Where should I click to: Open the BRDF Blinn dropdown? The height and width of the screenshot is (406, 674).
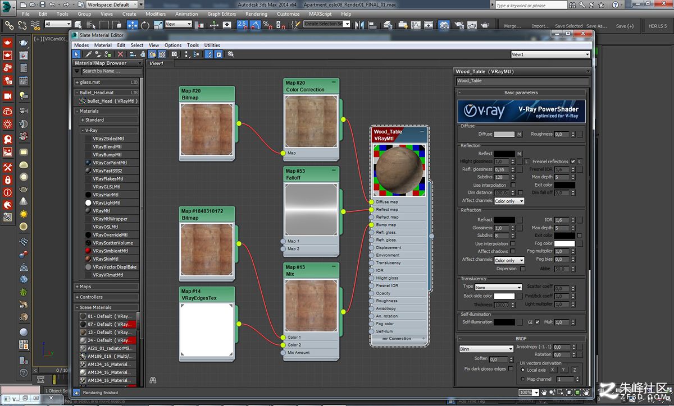click(486, 349)
